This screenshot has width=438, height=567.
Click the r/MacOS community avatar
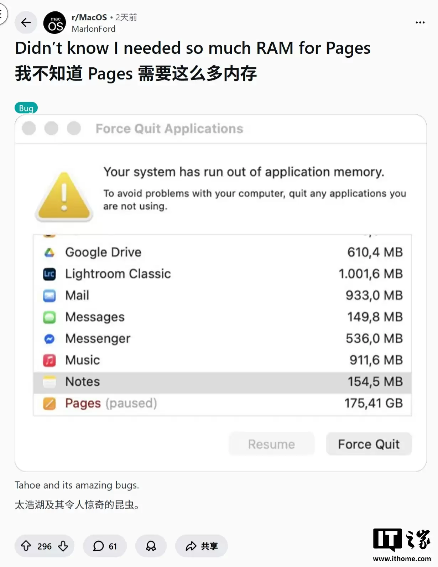tap(54, 22)
